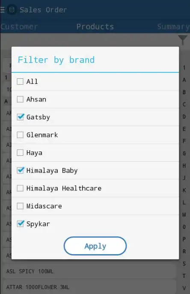
Task: Jump to letter S in index
Action: coord(184,264)
